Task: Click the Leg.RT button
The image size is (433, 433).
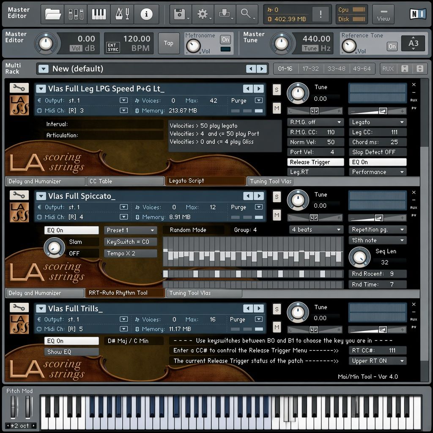Action: tap(315, 172)
